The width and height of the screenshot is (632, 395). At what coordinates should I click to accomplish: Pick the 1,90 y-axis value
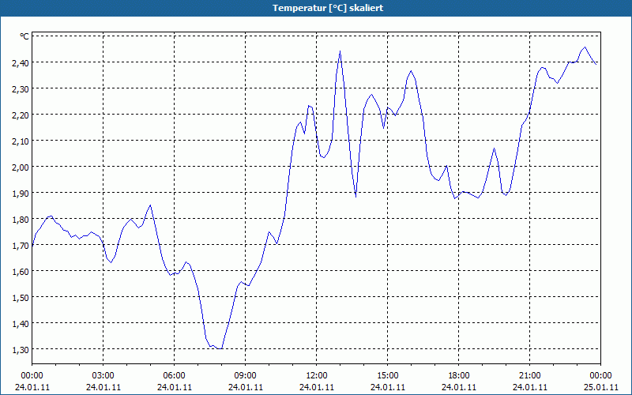[x=21, y=193]
